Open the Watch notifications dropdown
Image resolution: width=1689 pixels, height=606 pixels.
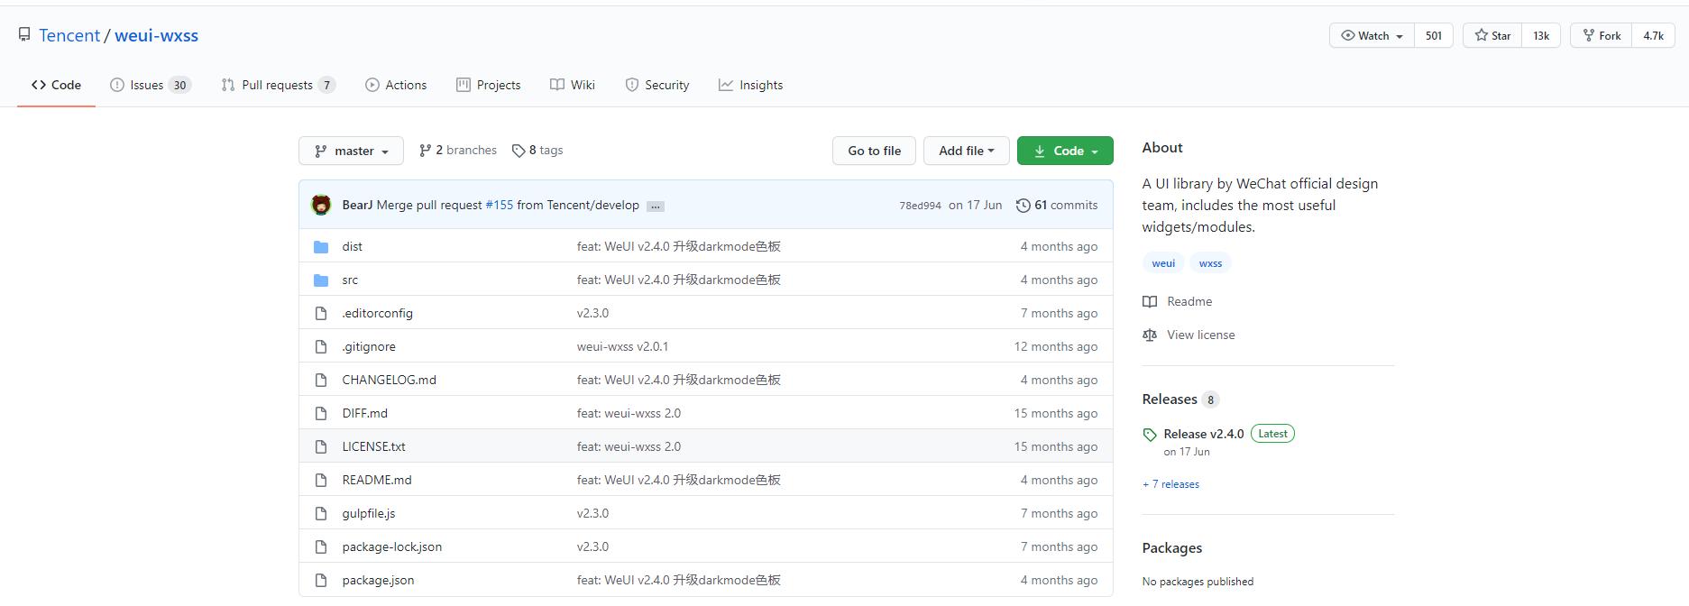pyautogui.click(x=1372, y=36)
